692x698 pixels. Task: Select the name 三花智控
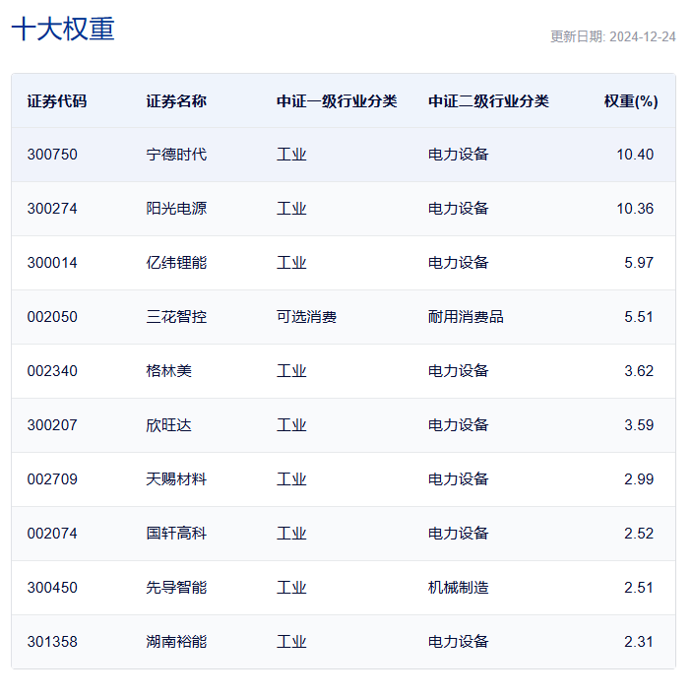coord(176,317)
